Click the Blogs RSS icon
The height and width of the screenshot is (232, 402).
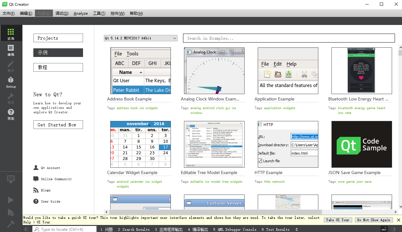[x=36, y=190]
